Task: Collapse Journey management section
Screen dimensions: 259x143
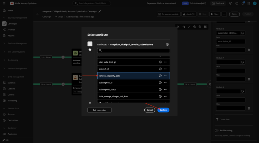Action: tap(4, 18)
